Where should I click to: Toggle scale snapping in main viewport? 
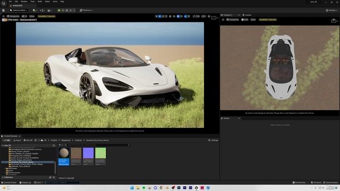click(x=194, y=16)
